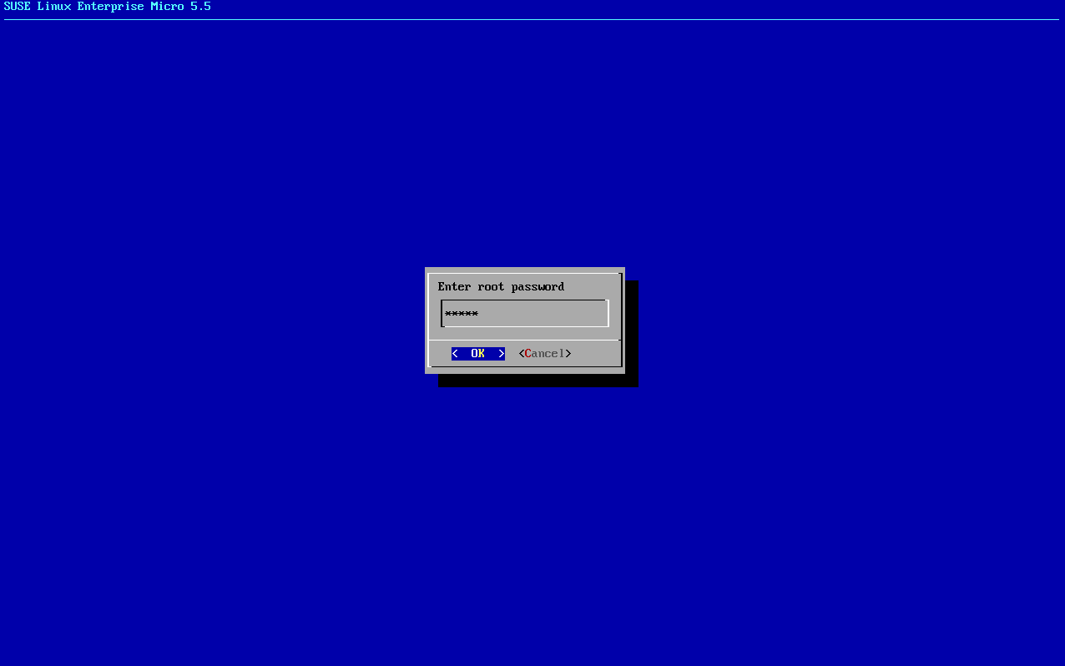This screenshot has width=1065, height=666.
Task: Click the button row of the dialog
Action: click(524, 353)
